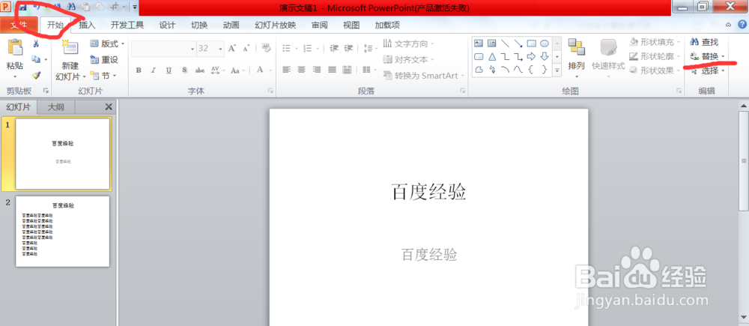
Task: Select the right arrow block shape
Action: coord(531,57)
